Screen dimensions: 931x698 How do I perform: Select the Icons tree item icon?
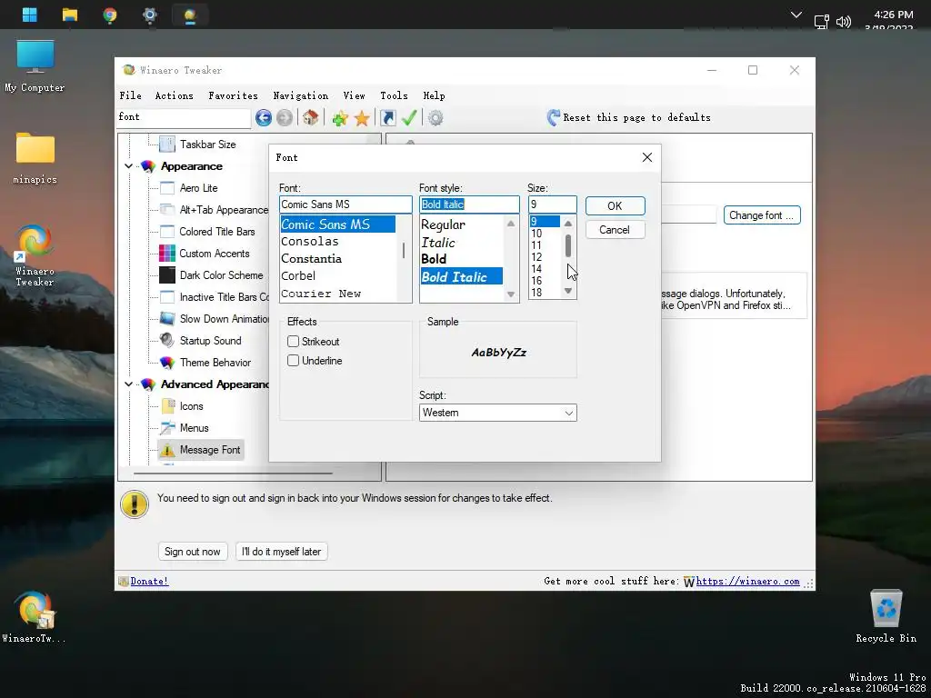coord(168,406)
